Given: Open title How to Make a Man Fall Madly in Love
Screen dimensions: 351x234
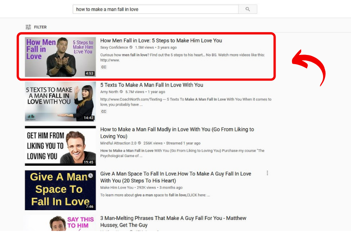Looking at the screenshot, I should tap(177, 133).
